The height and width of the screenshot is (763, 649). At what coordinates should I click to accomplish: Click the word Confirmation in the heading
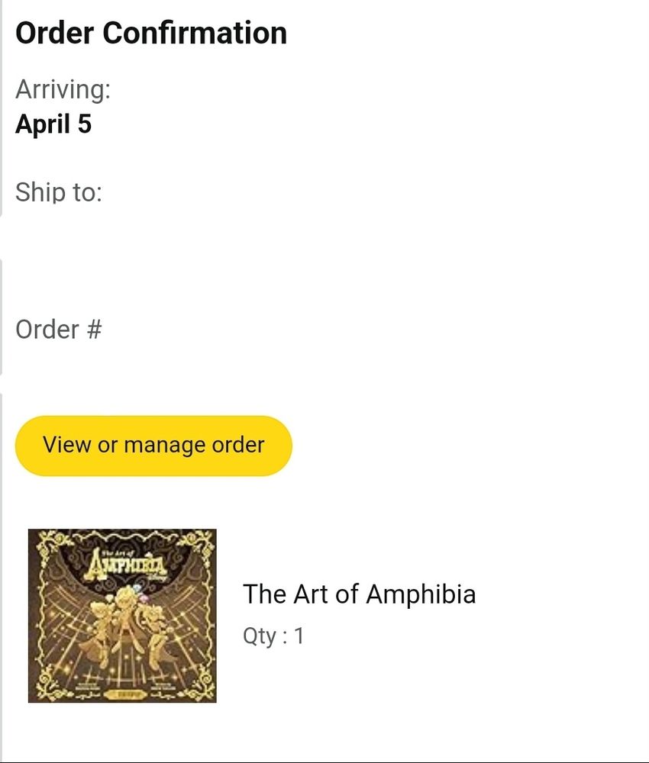195,33
